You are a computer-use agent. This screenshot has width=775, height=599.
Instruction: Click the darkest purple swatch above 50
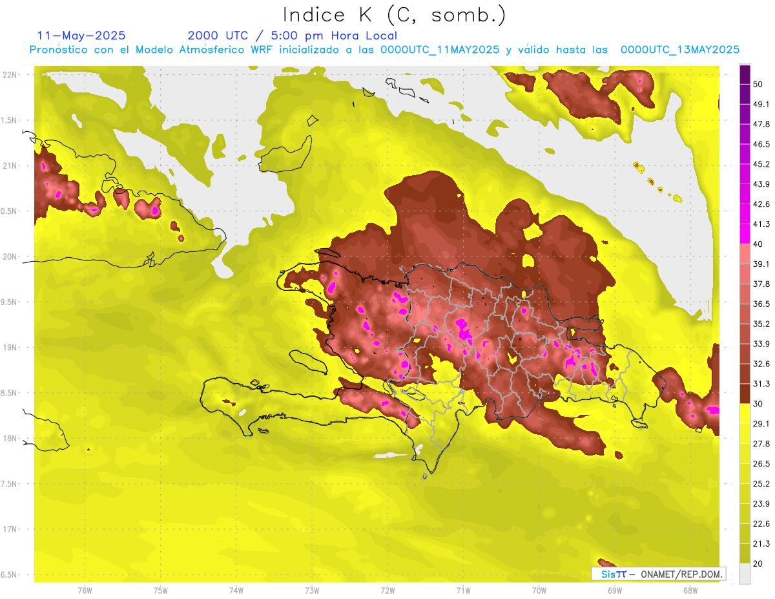(745, 74)
